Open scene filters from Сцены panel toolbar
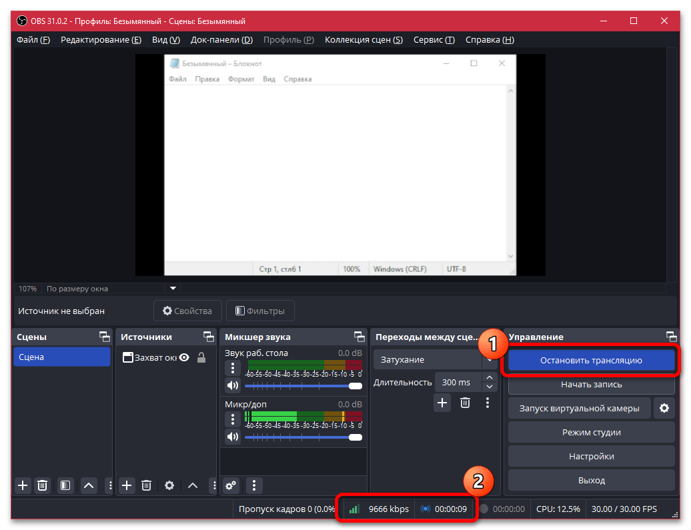 click(x=65, y=485)
